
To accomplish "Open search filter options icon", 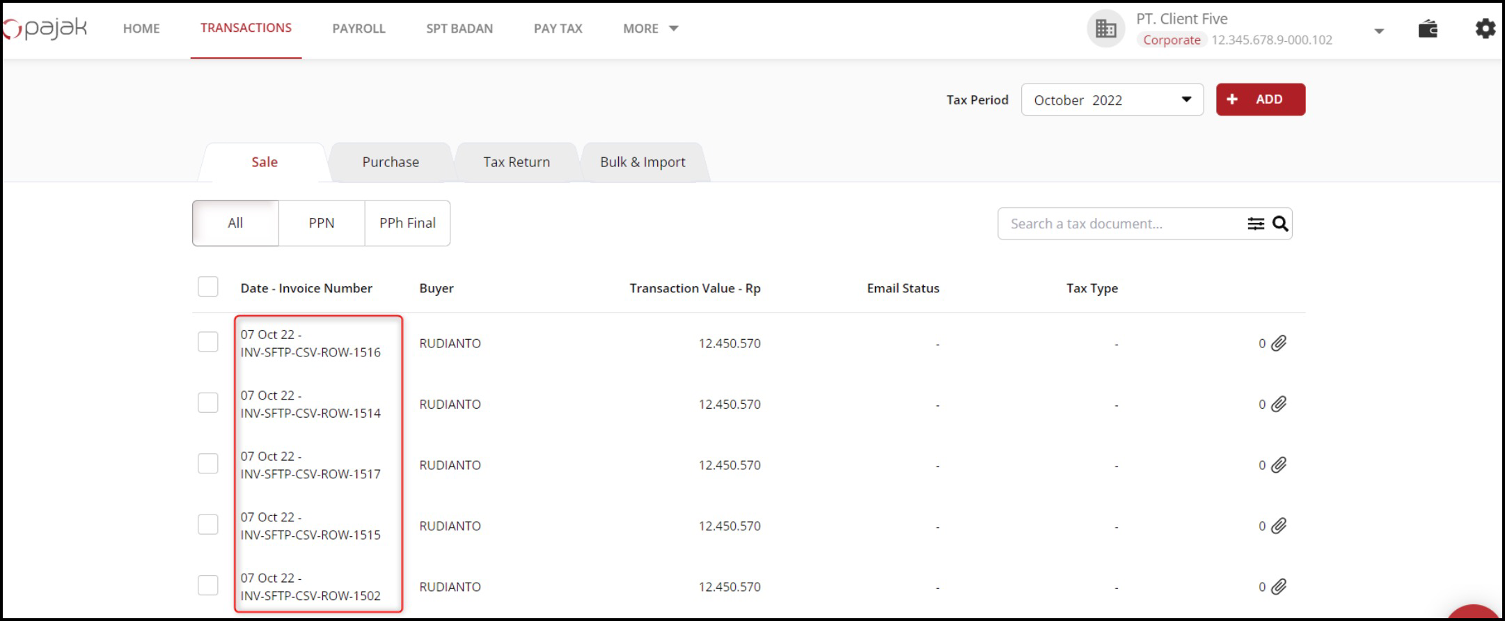I will pyautogui.click(x=1255, y=223).
